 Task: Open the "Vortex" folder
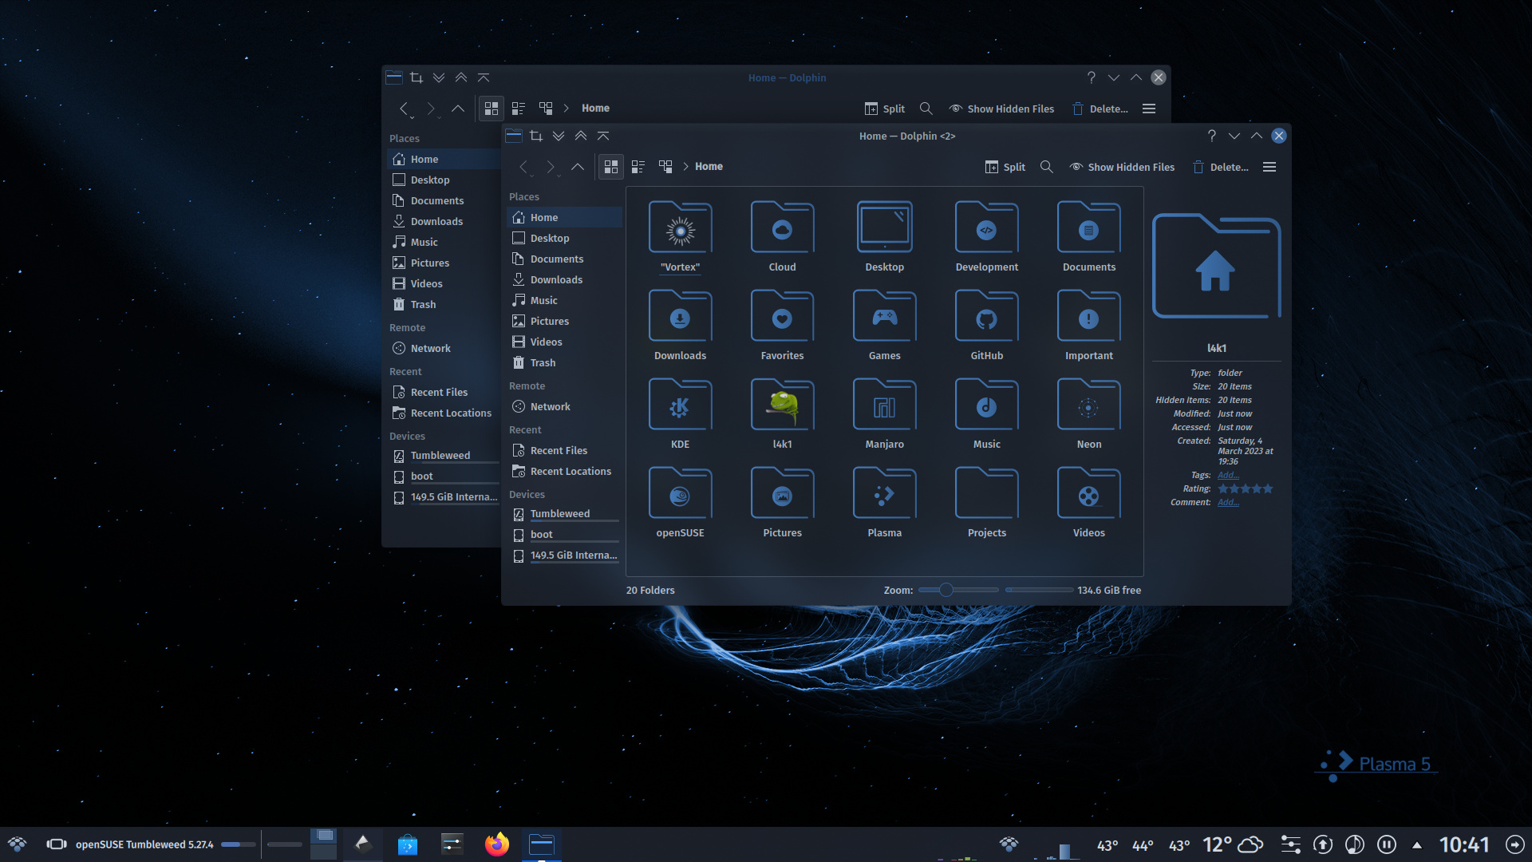click(x=680, y=237)
